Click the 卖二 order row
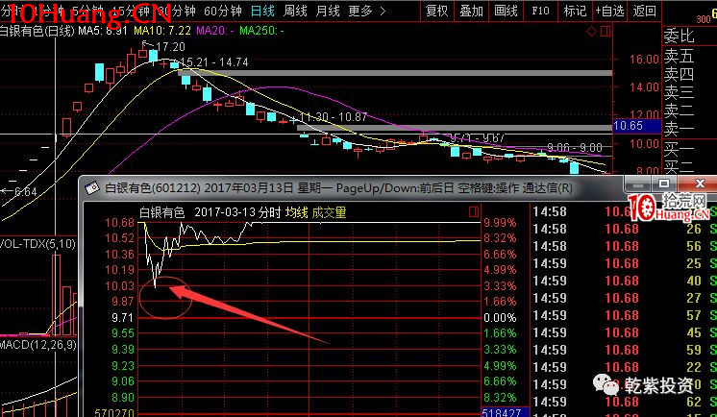Screen dimensions: 717x417 click(x=679, y=110)
